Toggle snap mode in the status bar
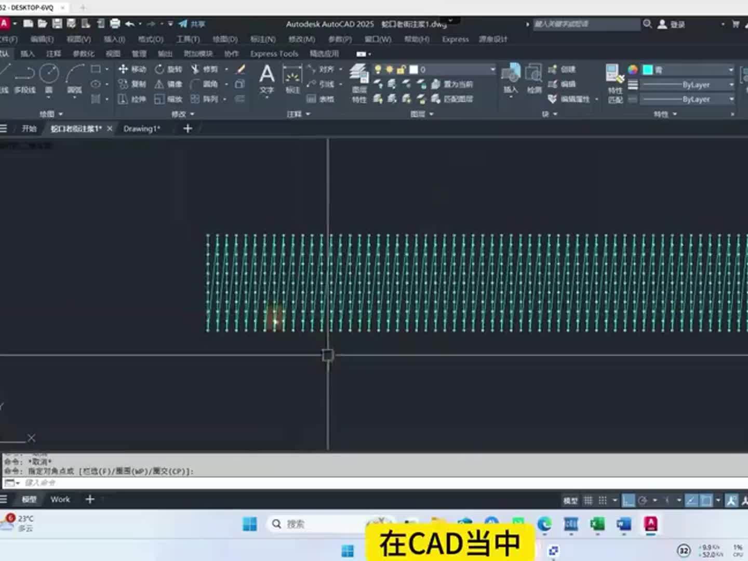748x561 pixels. [x=604, y=499]
